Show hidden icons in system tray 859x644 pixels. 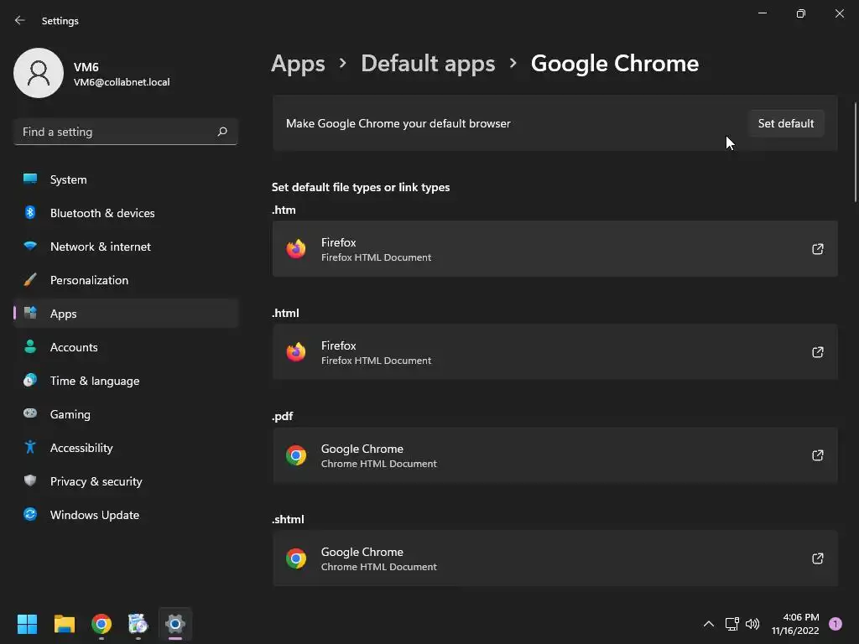tap(708, 624)
